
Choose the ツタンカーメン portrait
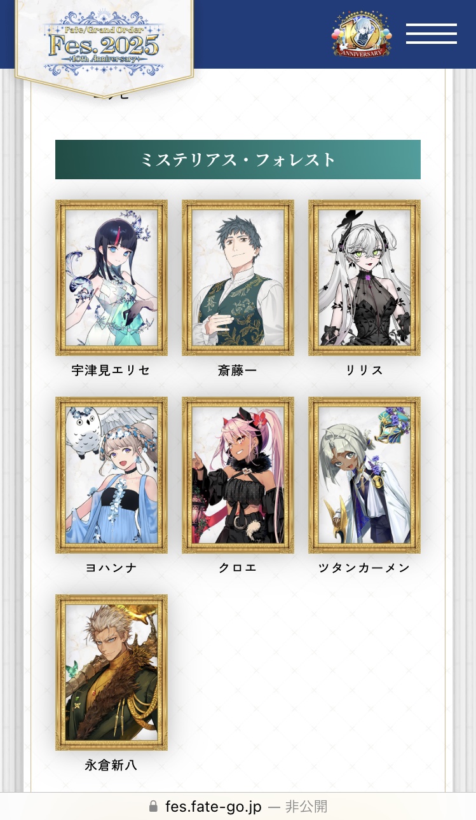364,475
